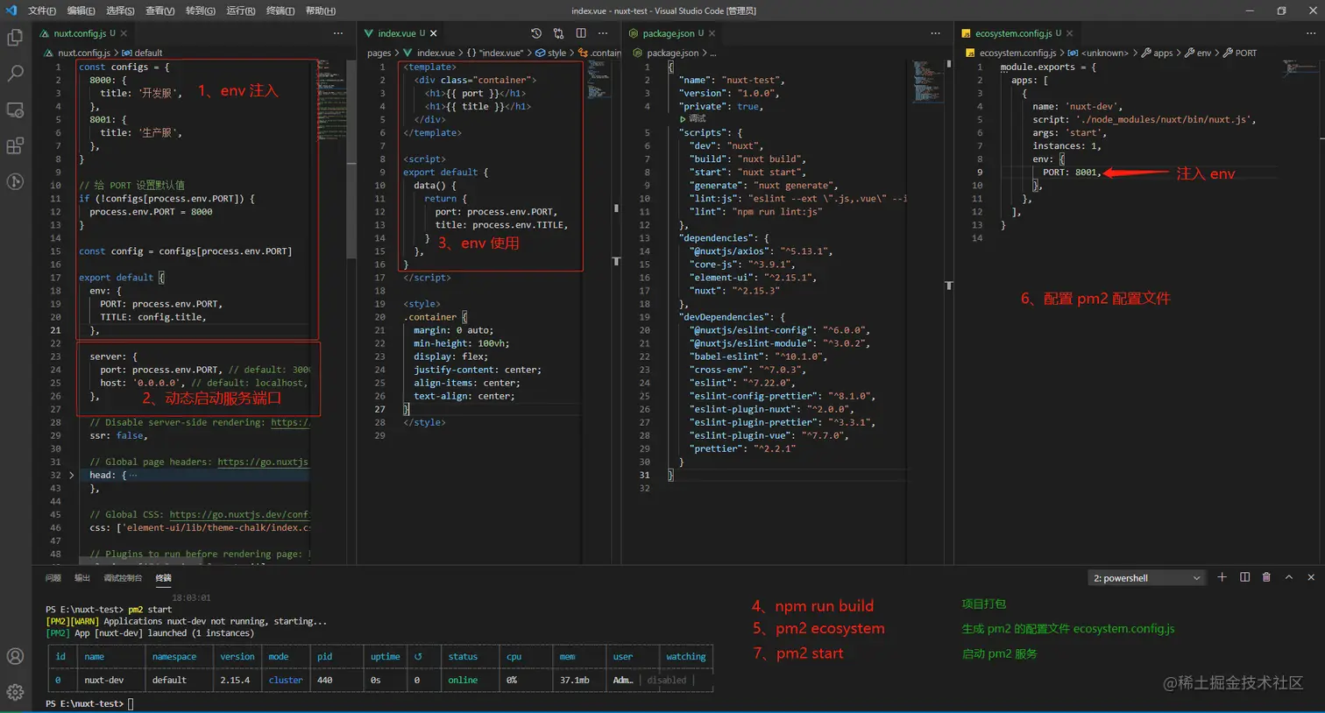The width and height of the screenshot is (1325, 713).
Task: Close the index.vue tab
Action: click(433, 33)
